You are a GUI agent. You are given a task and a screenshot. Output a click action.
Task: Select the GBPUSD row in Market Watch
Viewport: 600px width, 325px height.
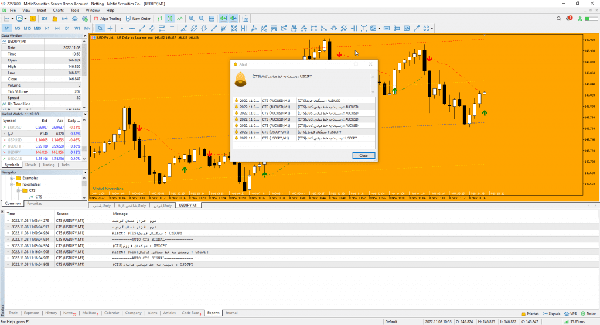click(42, 140)
